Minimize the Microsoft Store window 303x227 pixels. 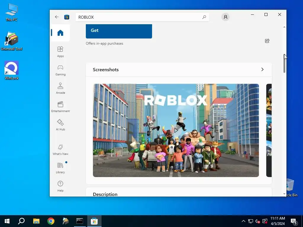tap(252, 14)
